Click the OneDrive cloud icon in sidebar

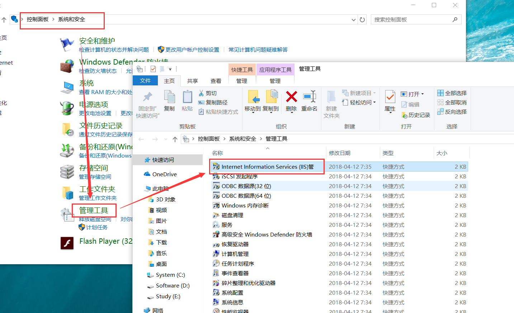[x=147, y=174]
